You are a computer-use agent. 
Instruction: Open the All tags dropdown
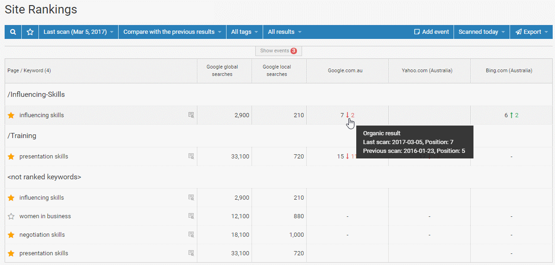[x=244, y=32]
